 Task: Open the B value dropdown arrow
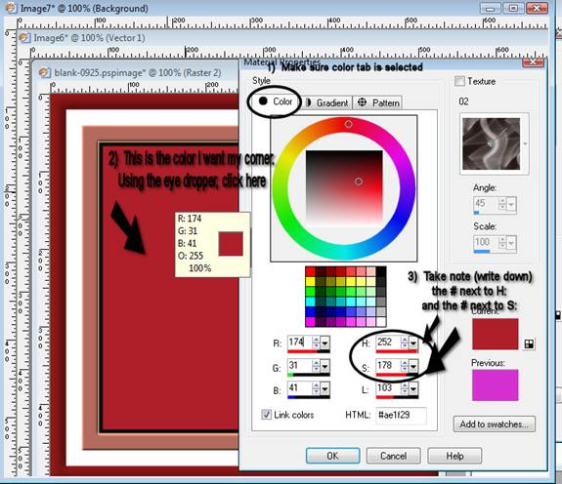(324, 388)
